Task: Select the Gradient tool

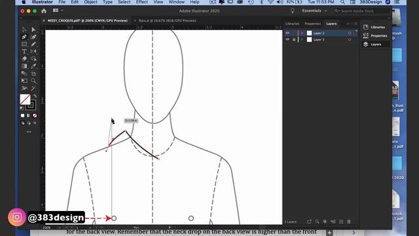Action: pyautogui.click(x=24, y=66)
